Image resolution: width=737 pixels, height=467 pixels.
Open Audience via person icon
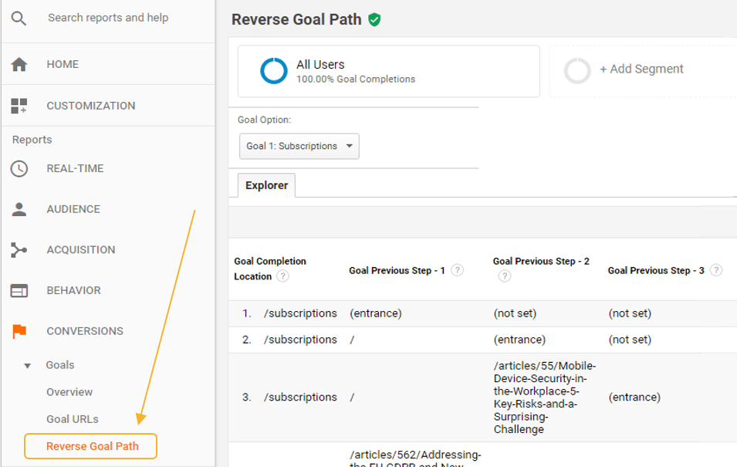click(x=18, y=208)
